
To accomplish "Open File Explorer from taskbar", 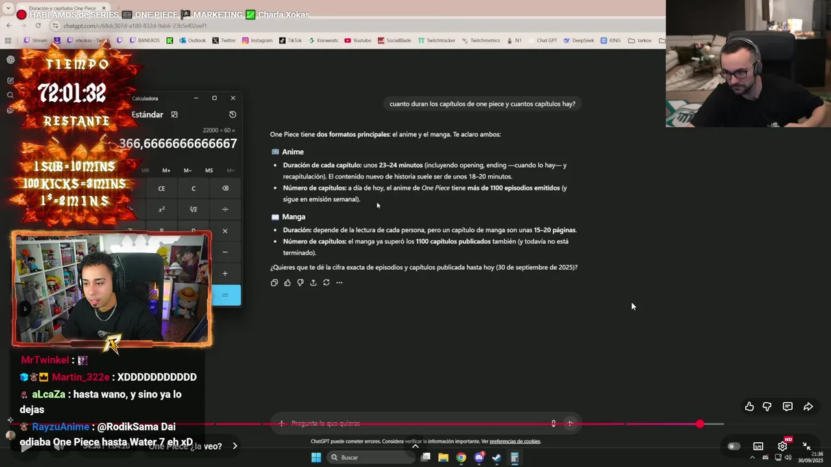I will pyautogui.click(x=443, y=457).
